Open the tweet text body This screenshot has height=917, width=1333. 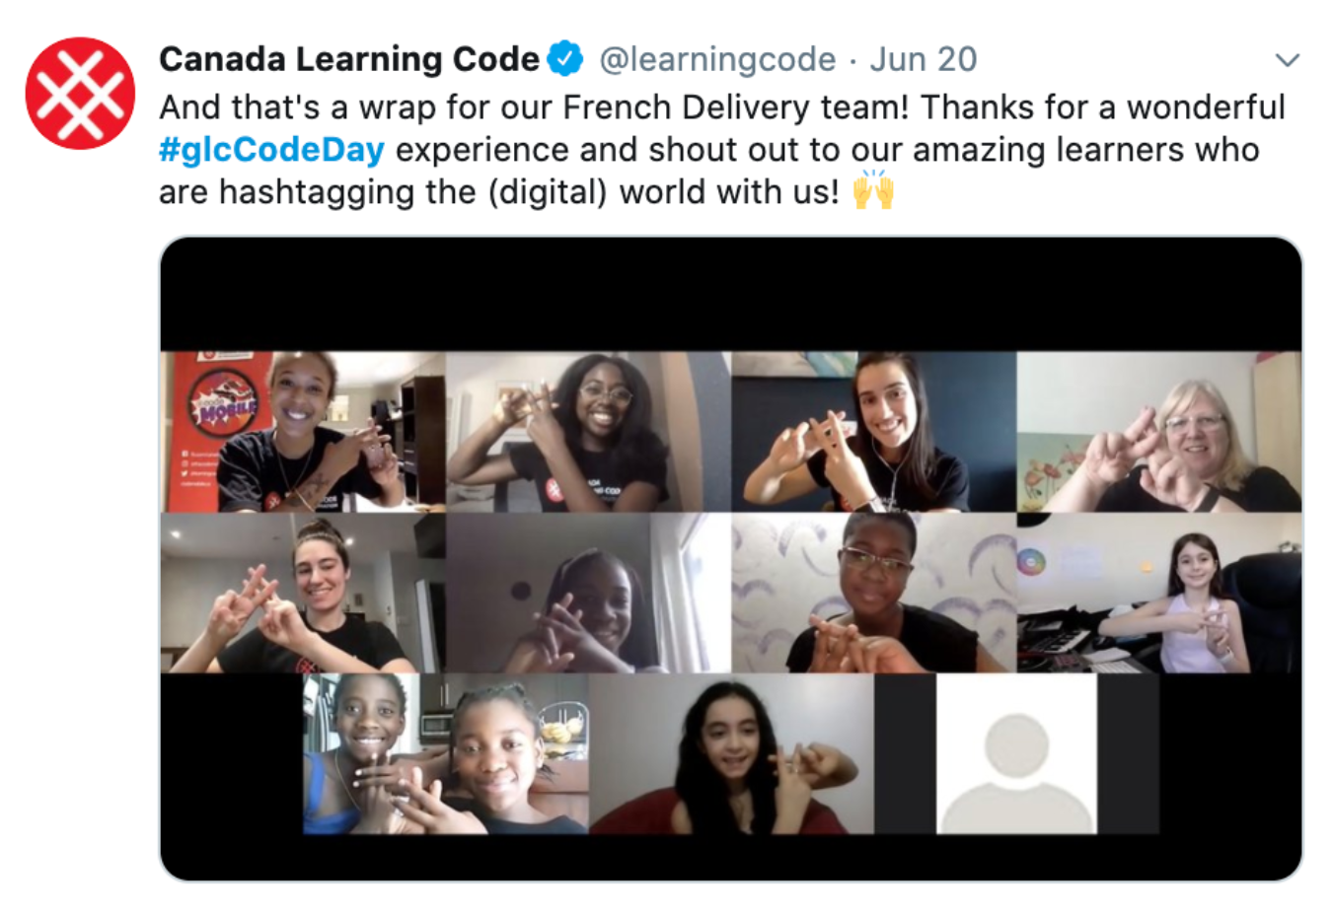click(721, 150)
